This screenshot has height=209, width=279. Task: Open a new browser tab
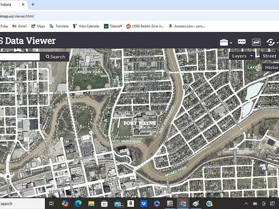tap(33, 5)
